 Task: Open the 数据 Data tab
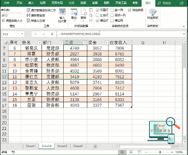click(83, 3)
